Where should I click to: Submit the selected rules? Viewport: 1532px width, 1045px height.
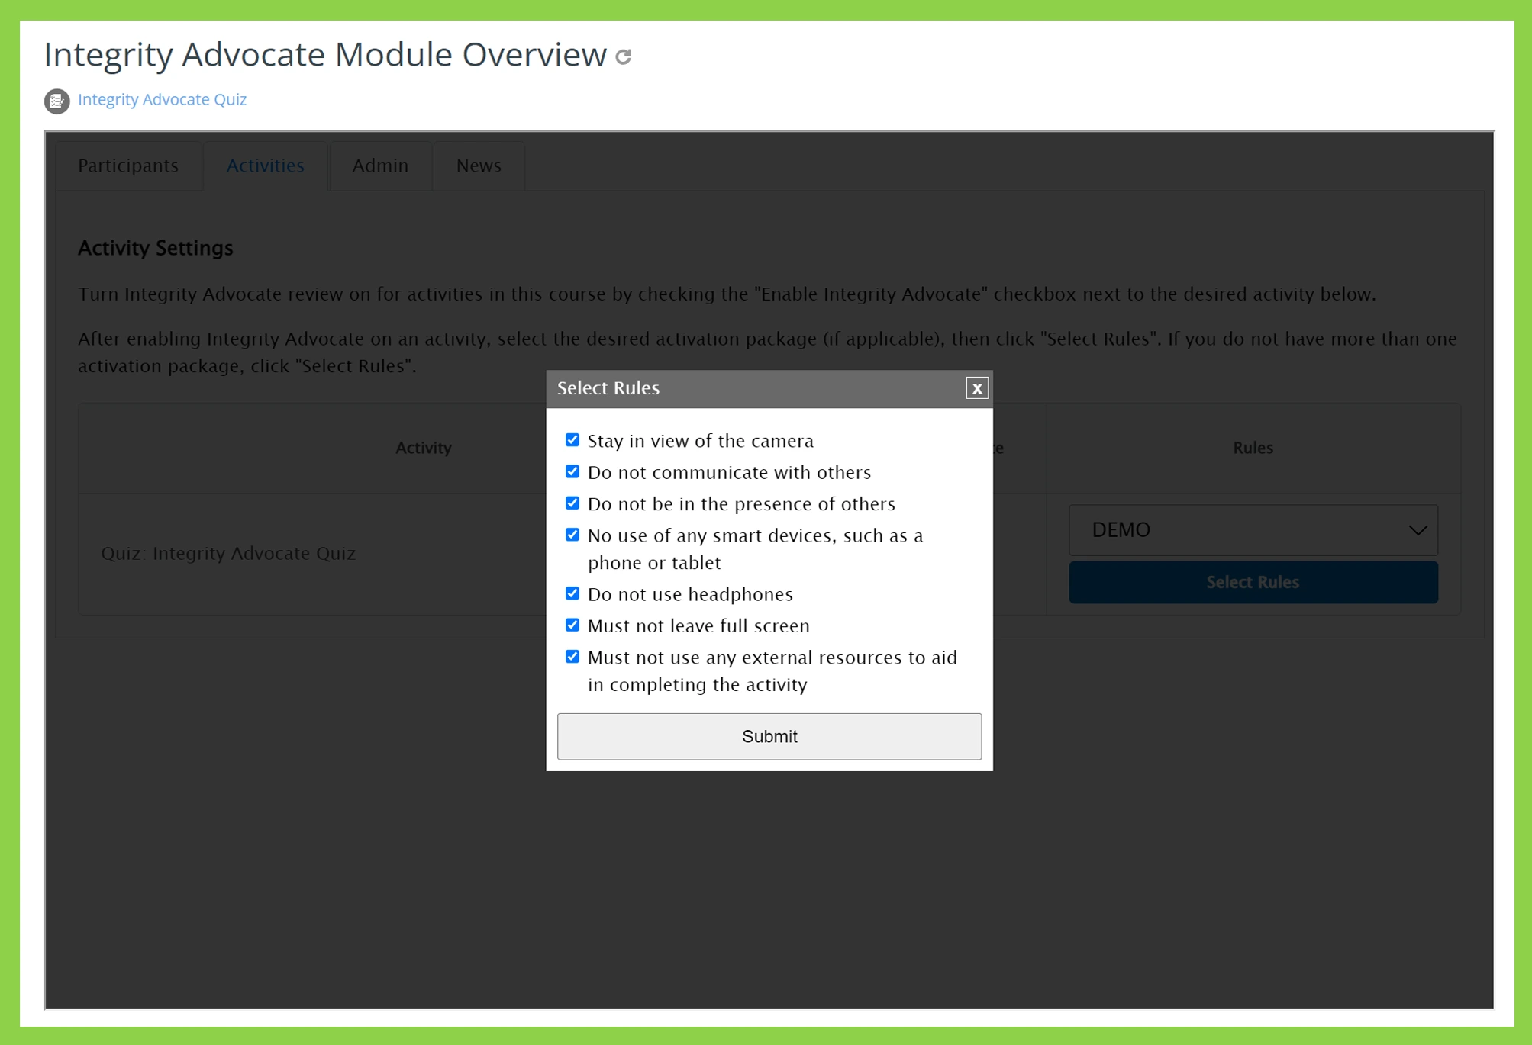pyautogui.click(x=769, y=736)
